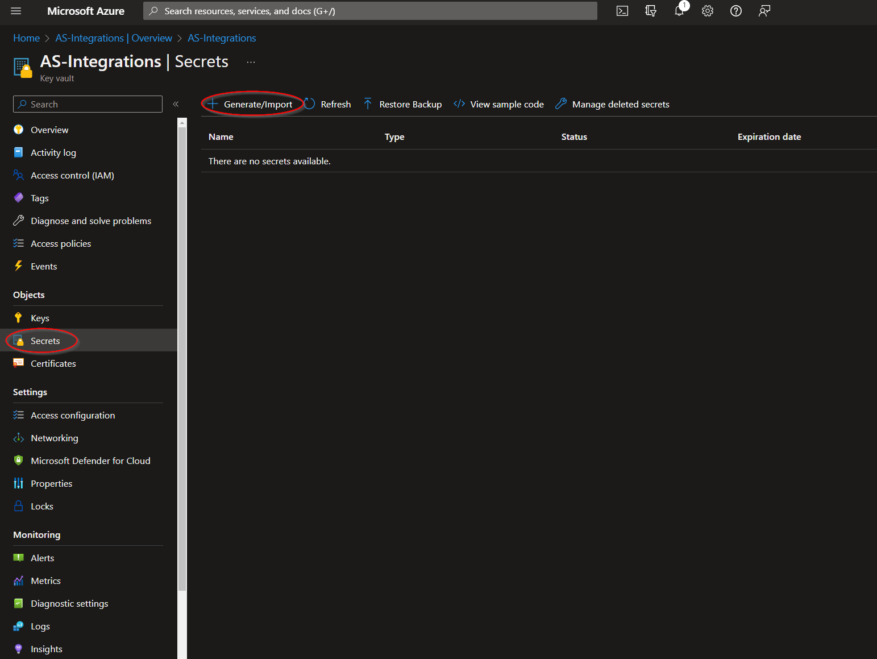Open Cloud Shell from the top bar
The image size is (877, 659).
[622, 11]
